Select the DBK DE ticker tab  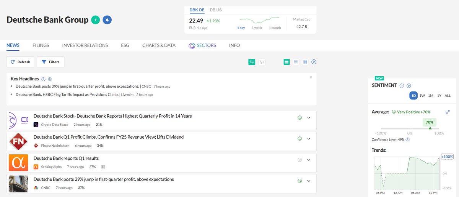pyautogui.click(x=197, y=10)
